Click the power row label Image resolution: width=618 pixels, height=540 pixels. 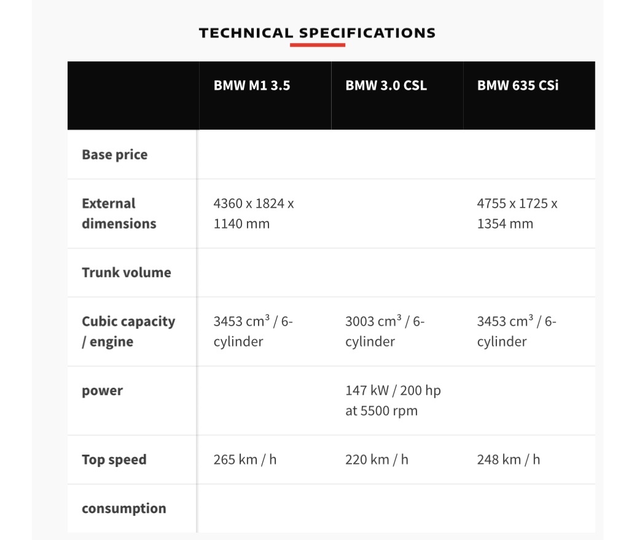pyautogui.click(x=103, y=391)
